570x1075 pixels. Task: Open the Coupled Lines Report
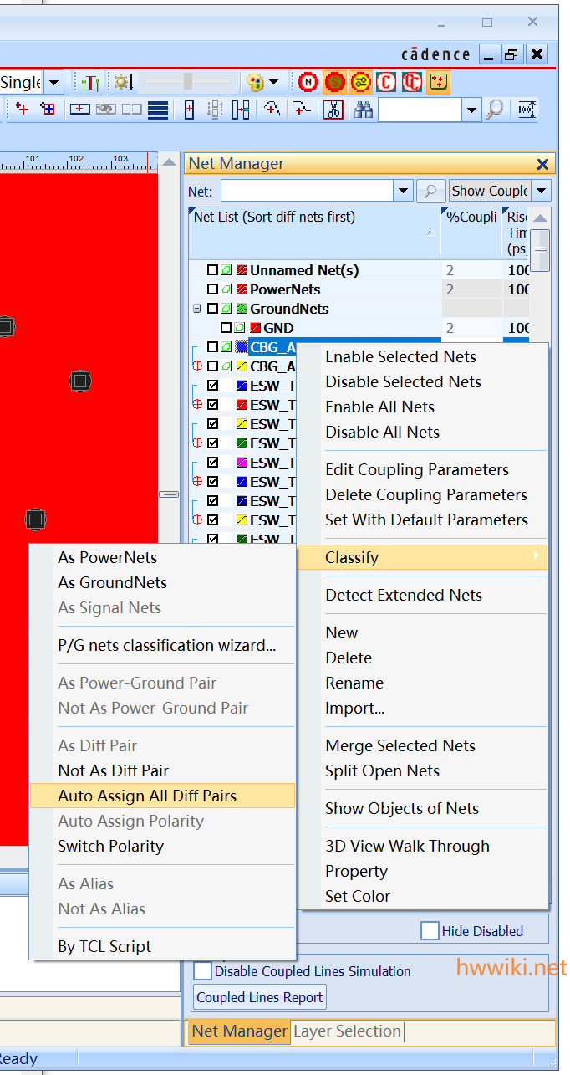[x=259, y=997]
